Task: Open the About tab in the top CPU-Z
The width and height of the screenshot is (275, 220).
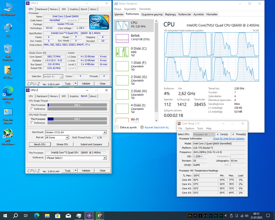Action: tap(93, 9)
